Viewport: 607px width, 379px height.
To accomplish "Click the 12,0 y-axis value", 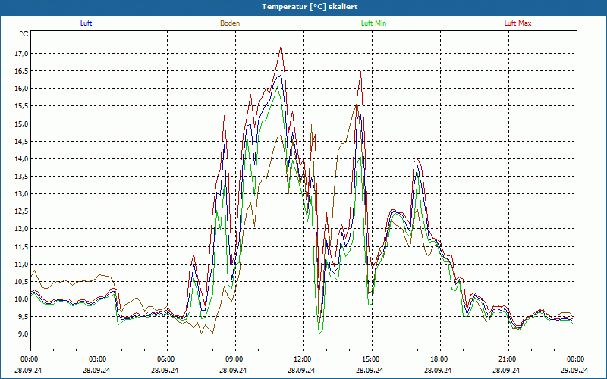I will pos(22,229).
